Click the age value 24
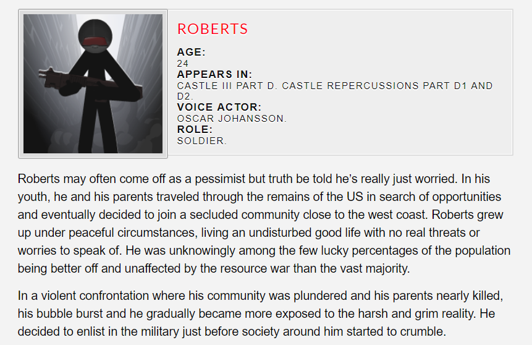532x345 pixels. pos(183,63)
